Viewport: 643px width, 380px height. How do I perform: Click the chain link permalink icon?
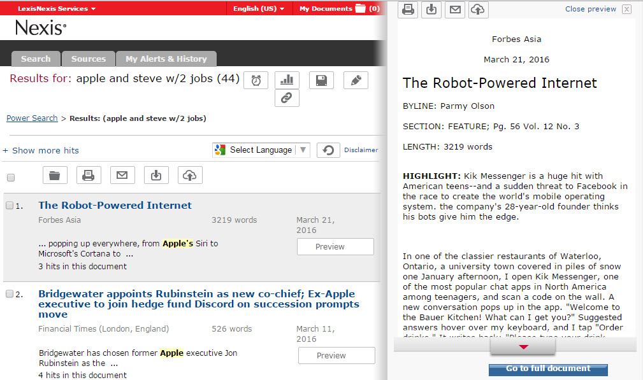pos(287,98)
